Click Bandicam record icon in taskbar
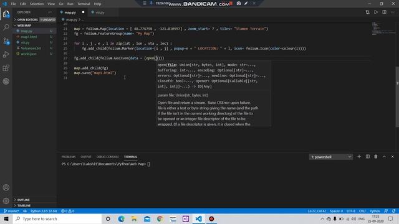Image resolution: width=399 pixels, height=224 pixels. point(211,219)
